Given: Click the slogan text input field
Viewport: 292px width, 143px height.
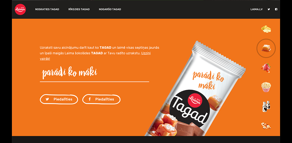Looking at the screenshot, I should 94,74.
